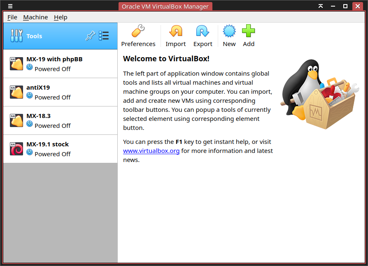Click the Add toolbar label
This screenshot has width=368, height=266.
tap(249, 44)
